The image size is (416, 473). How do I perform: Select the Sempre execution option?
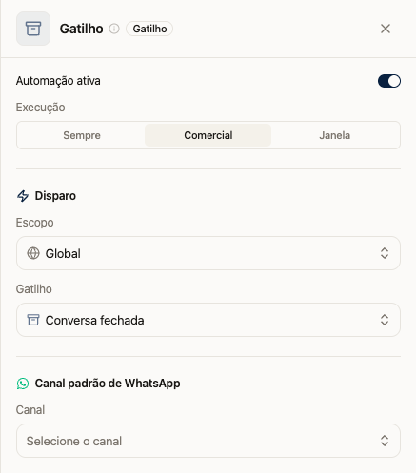(82, 135)
